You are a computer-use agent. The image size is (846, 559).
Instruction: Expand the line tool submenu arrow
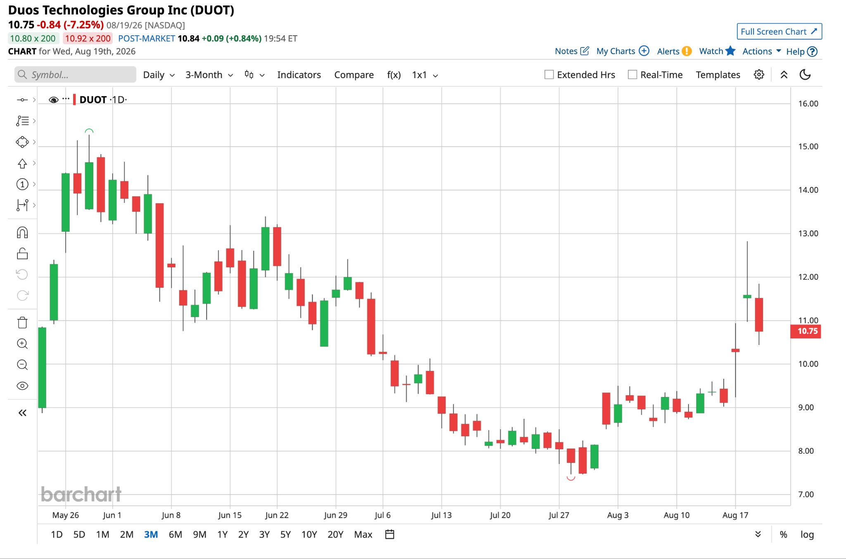tap(34, 100)
